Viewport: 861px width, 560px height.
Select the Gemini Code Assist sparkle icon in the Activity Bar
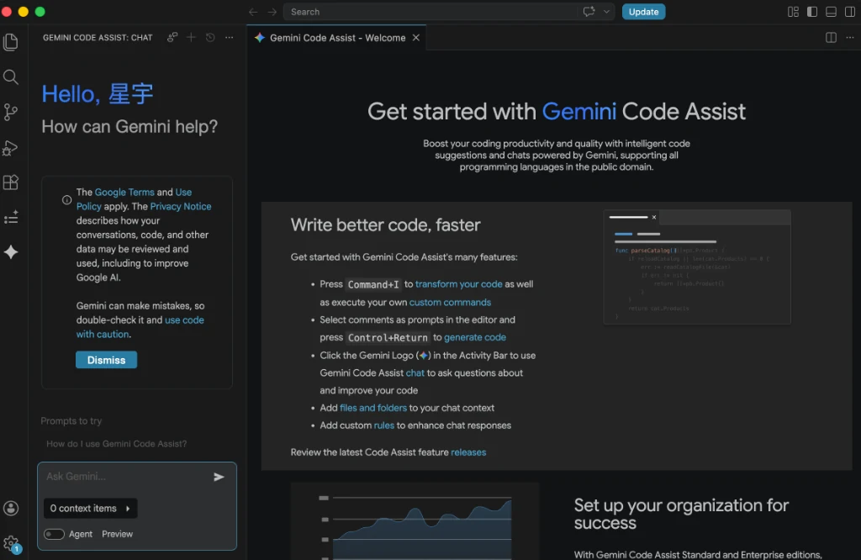(10, 252)
